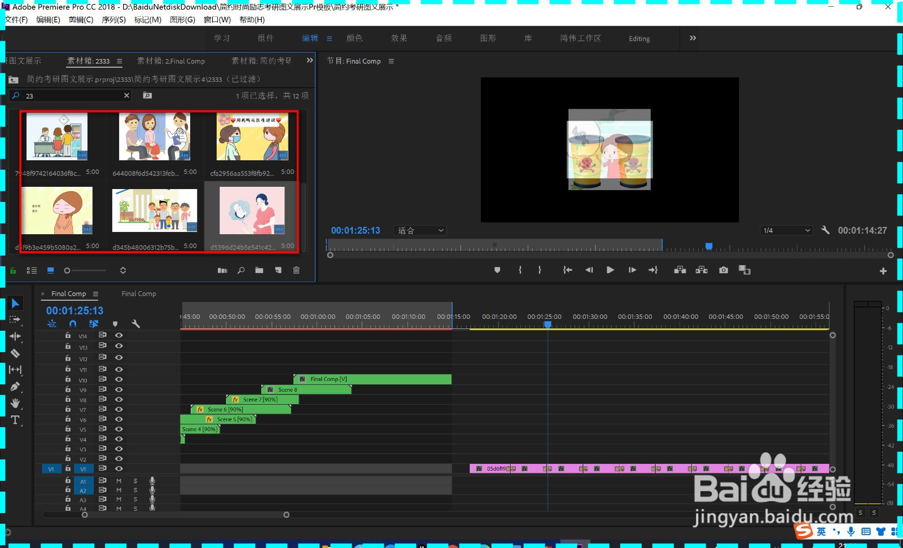Click Go to Out point
Viewport: 903px width, 548px height.
(653, 270)
